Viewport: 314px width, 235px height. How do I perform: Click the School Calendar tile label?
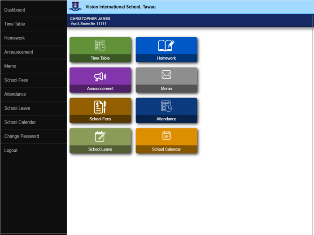[x=166, y=149]
